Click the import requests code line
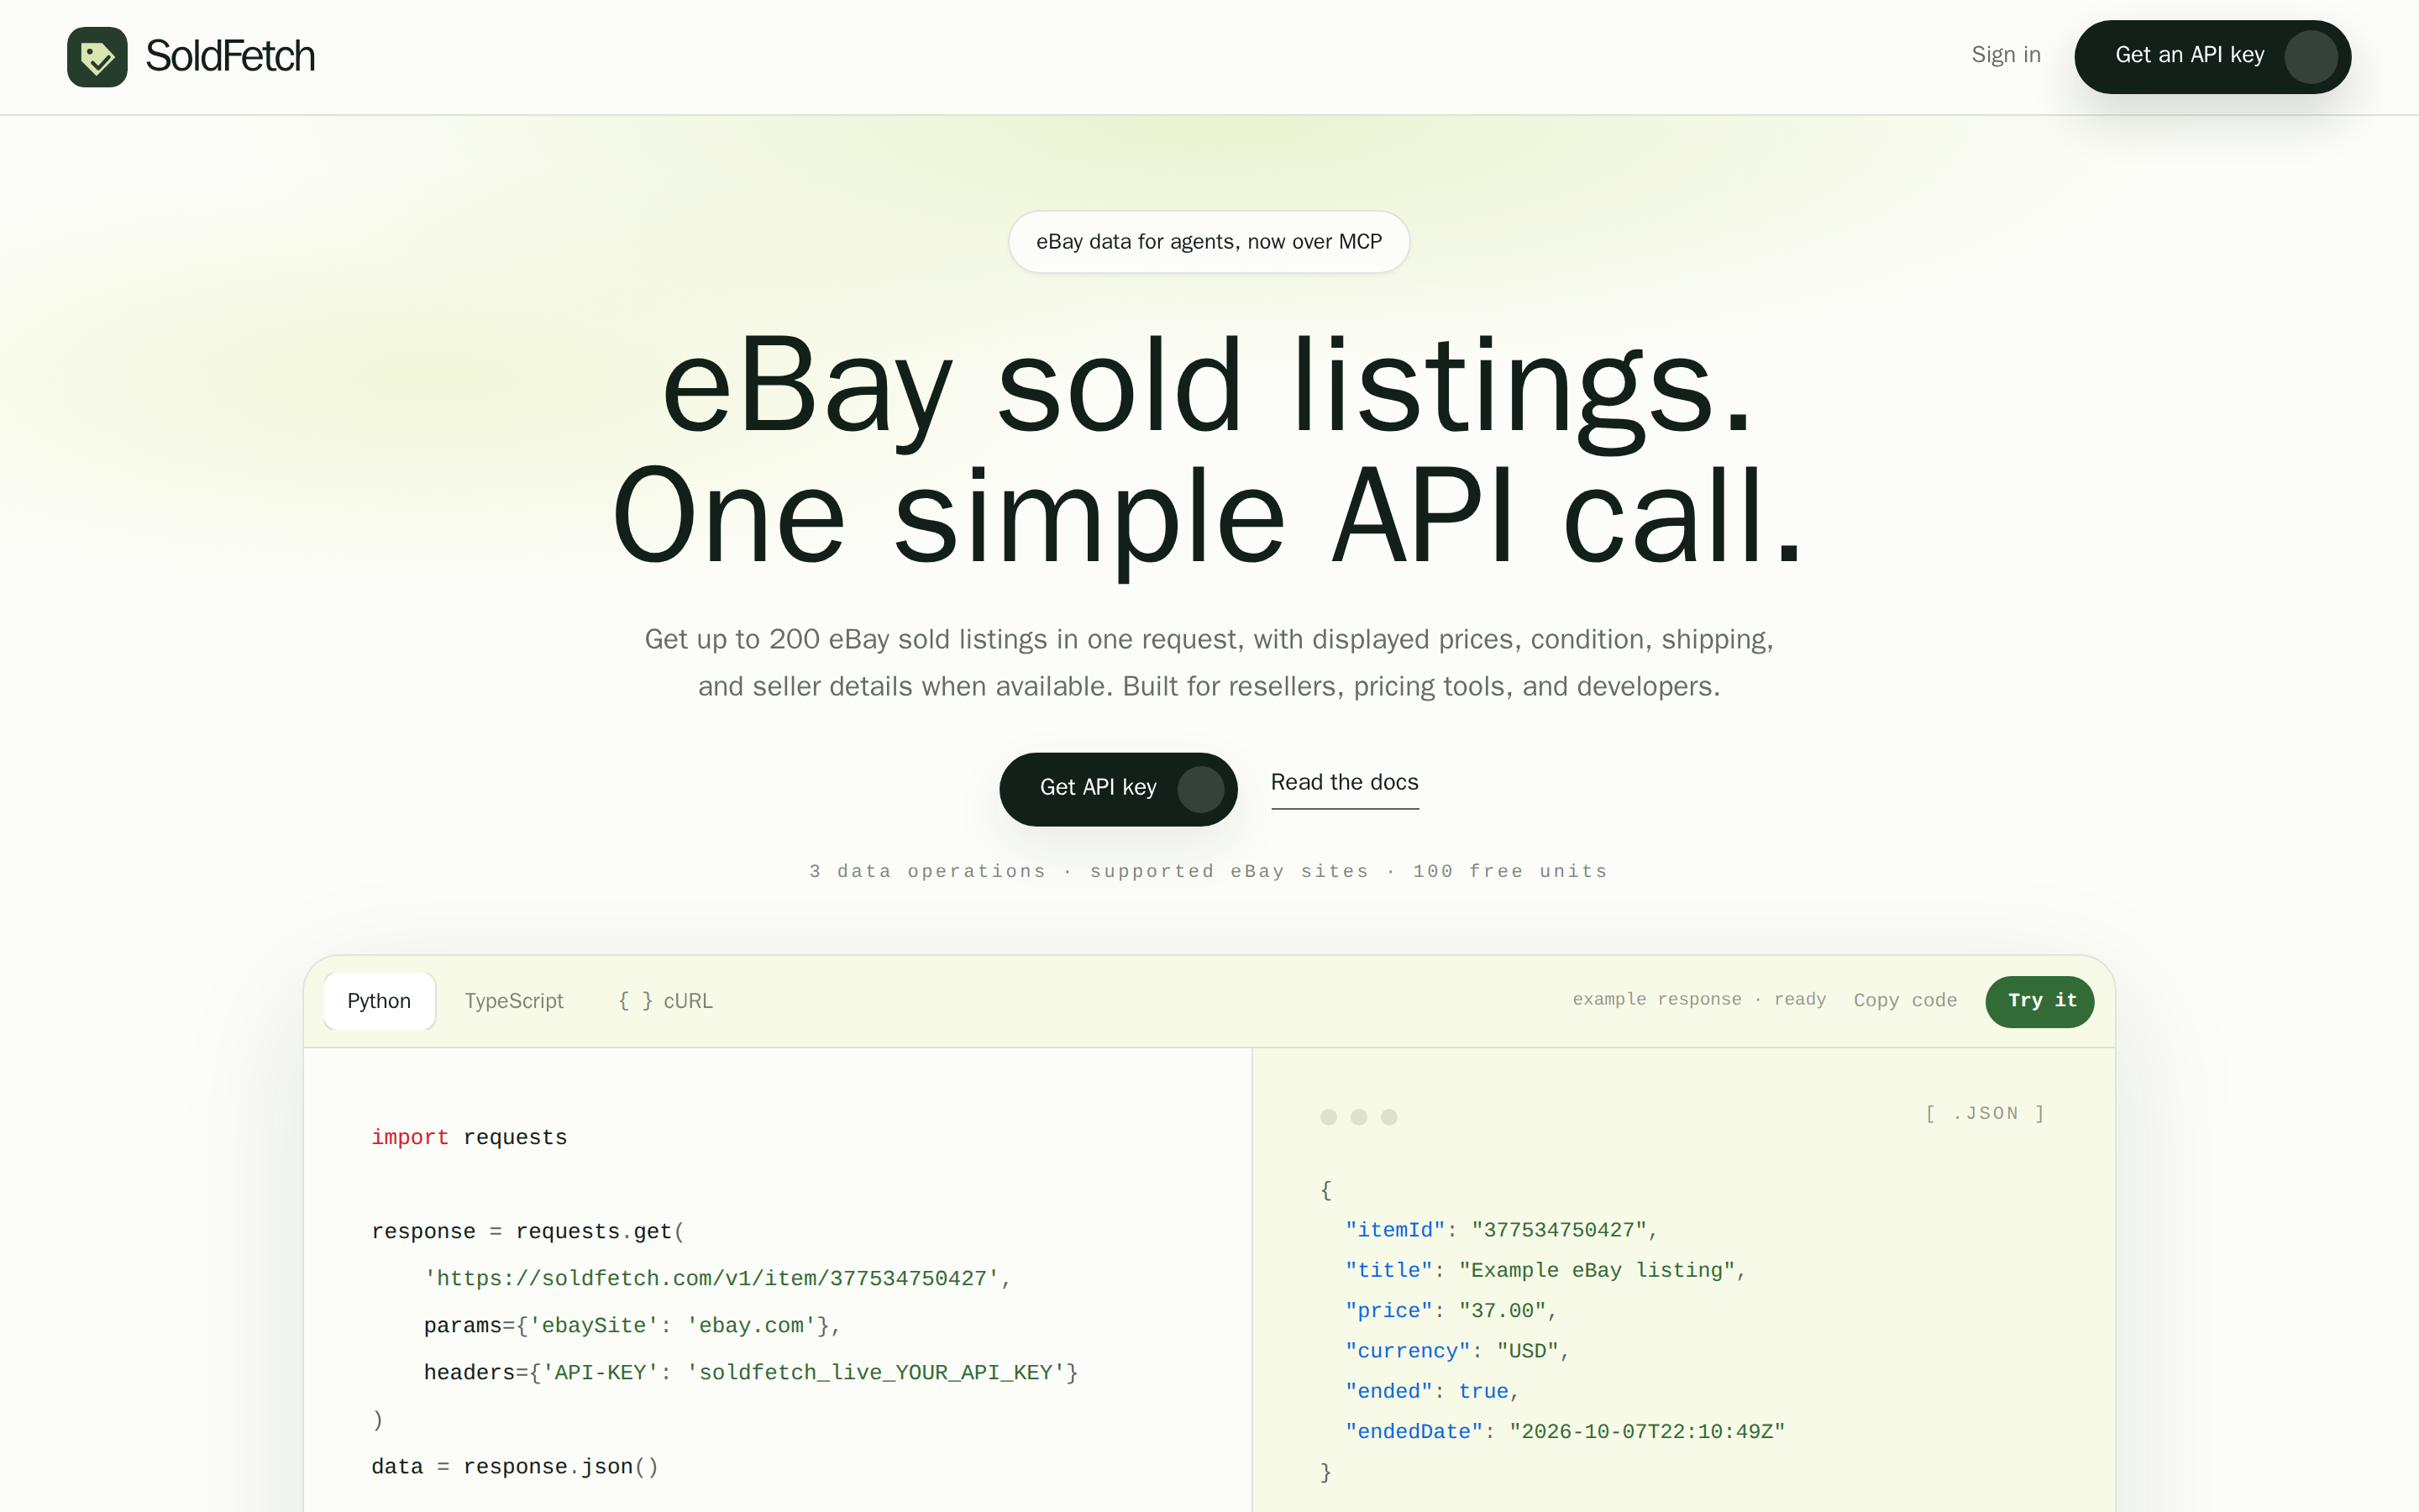 [469, 1138]
